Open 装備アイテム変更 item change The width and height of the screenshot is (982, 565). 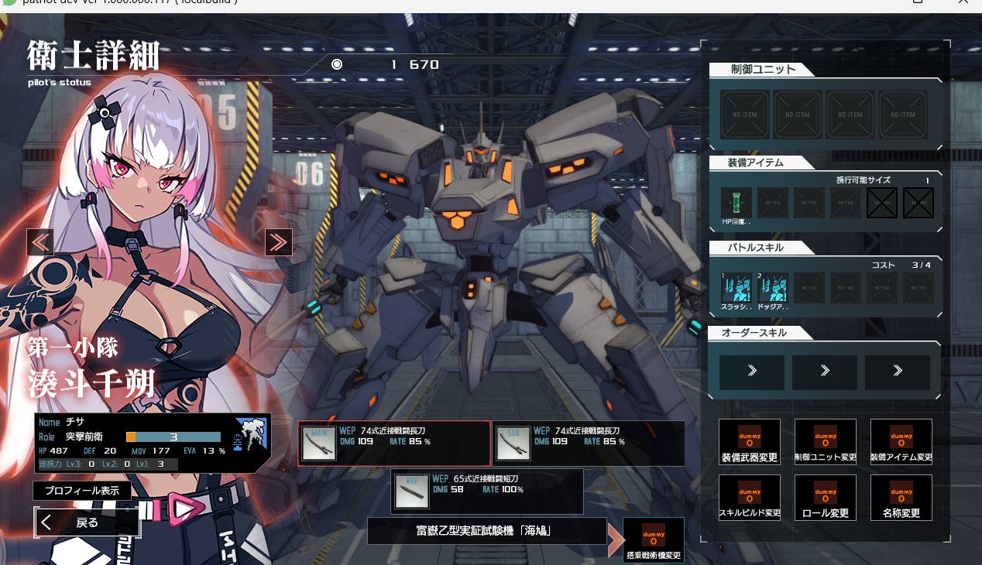[901, 442]
